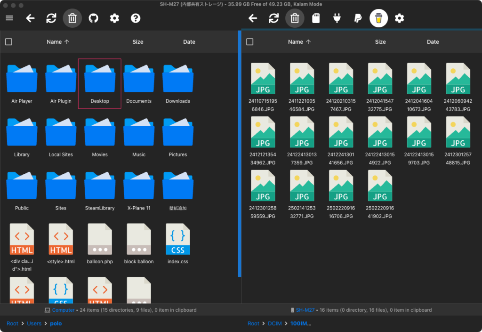This screenshot has height=332, width=482.
Task: Click the GitHub icon in left toolbar
Action: (94, 18)
